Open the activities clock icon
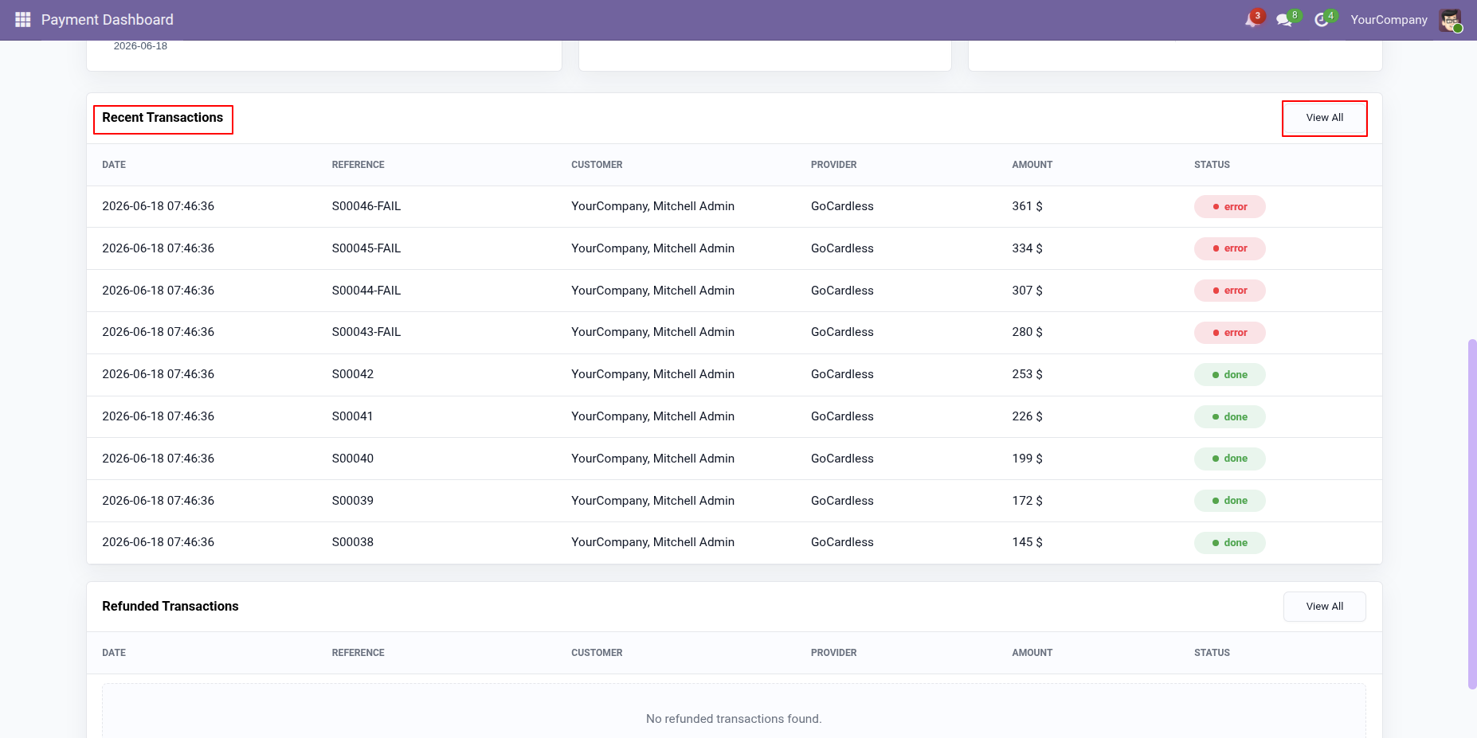Screen dimensions: 1477x738 [1322, 19]
